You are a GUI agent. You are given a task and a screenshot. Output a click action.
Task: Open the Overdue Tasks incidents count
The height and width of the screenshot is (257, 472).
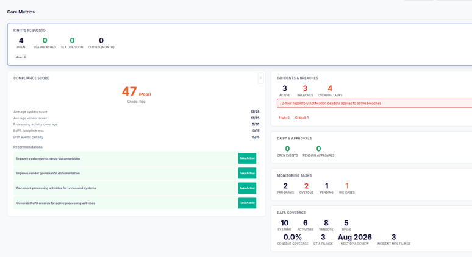pyautogui.click(x=330, y=91)
